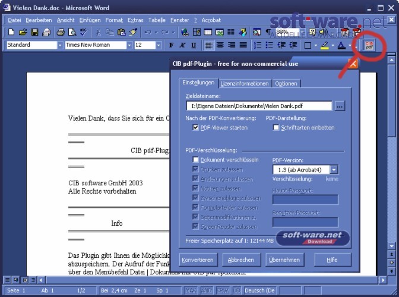Open print preview magnifier icon
This screenshot has width=399, height=297.
72,32
